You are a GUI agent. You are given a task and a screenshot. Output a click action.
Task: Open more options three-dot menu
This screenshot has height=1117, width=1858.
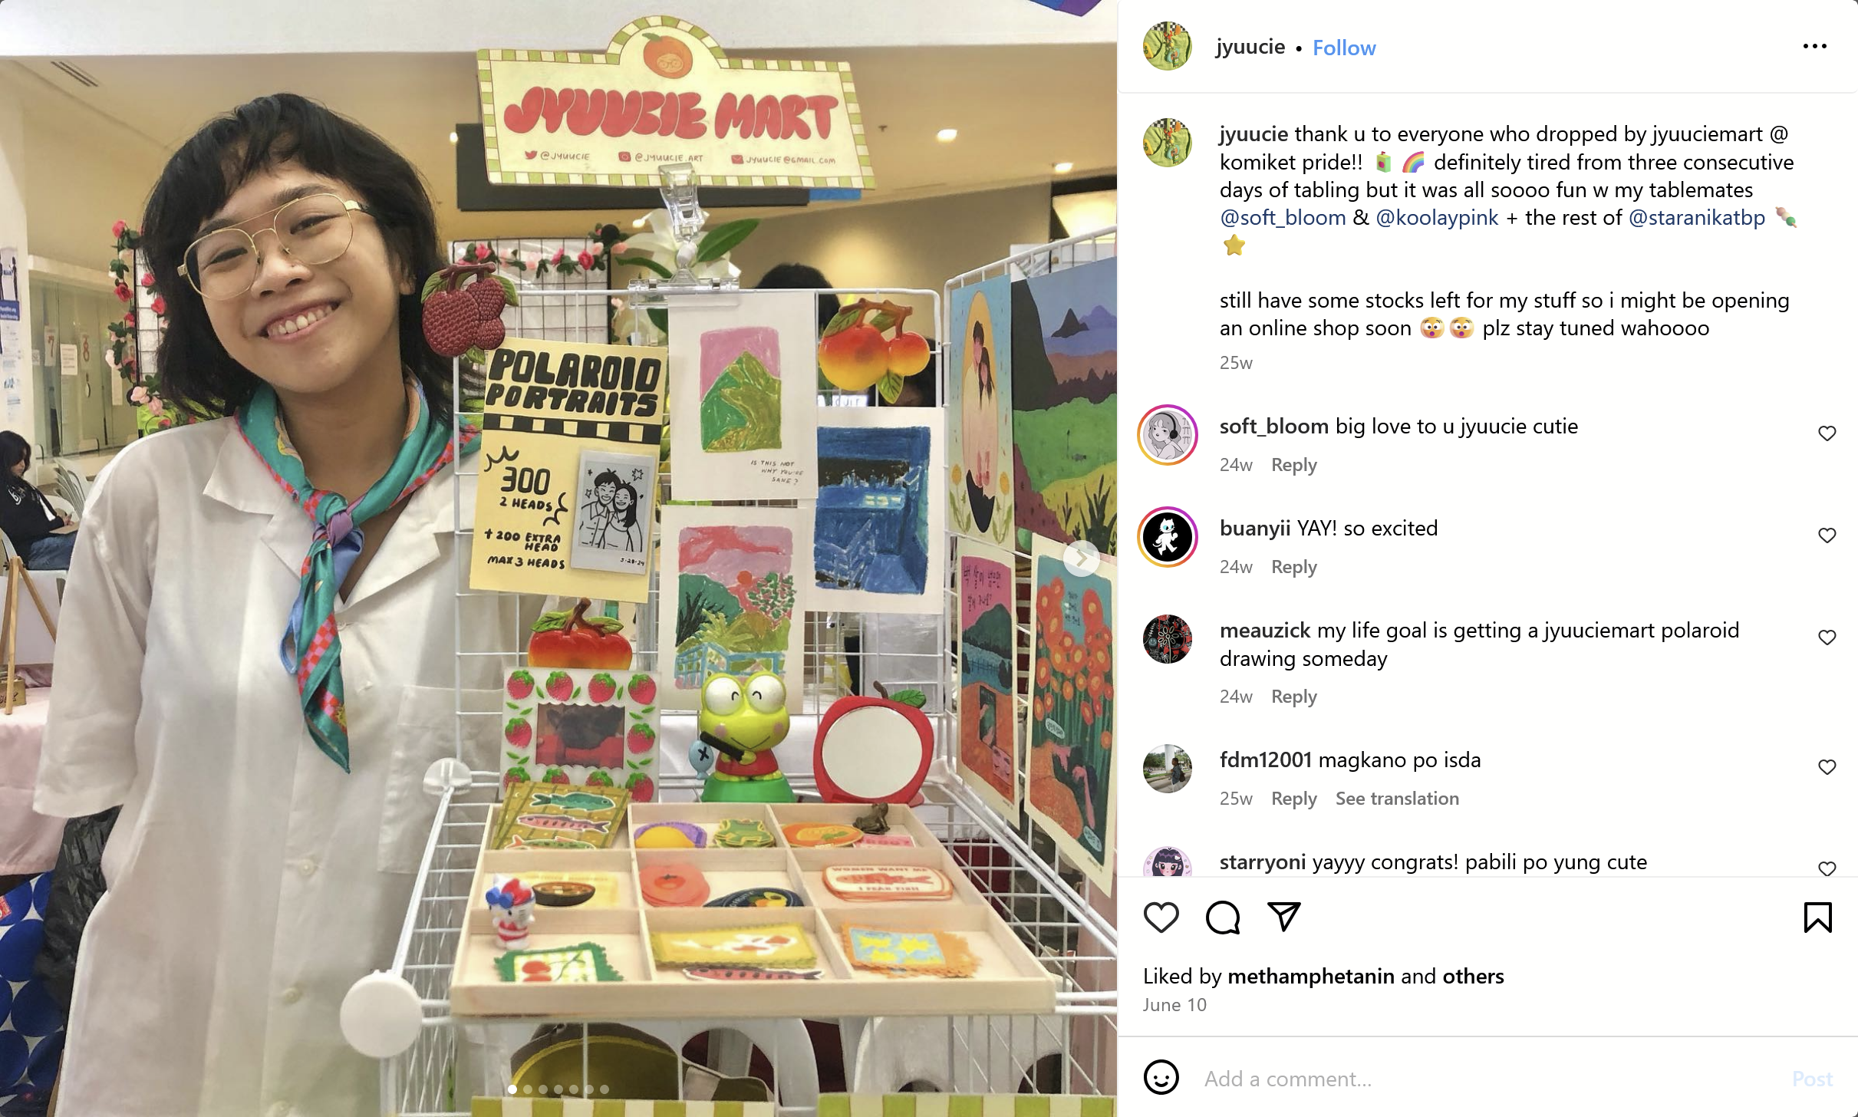[x=1814, y=47]
